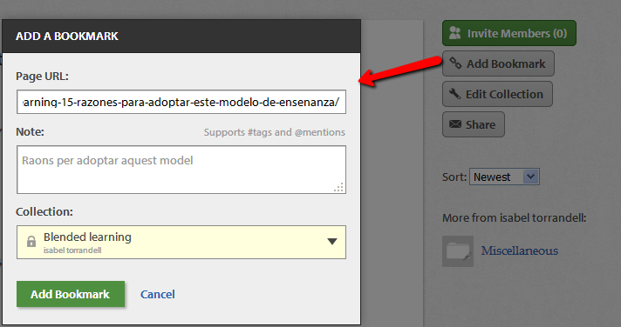Click the Page URL input field
The height and width of the screenshot is (327, 621).
click(x=181, y=102)
